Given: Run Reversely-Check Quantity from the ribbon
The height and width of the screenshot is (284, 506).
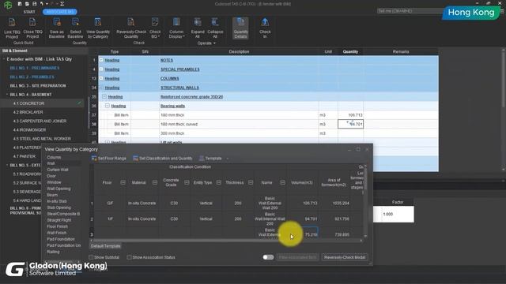Looking at the screenshot, I should click(131, 28).
